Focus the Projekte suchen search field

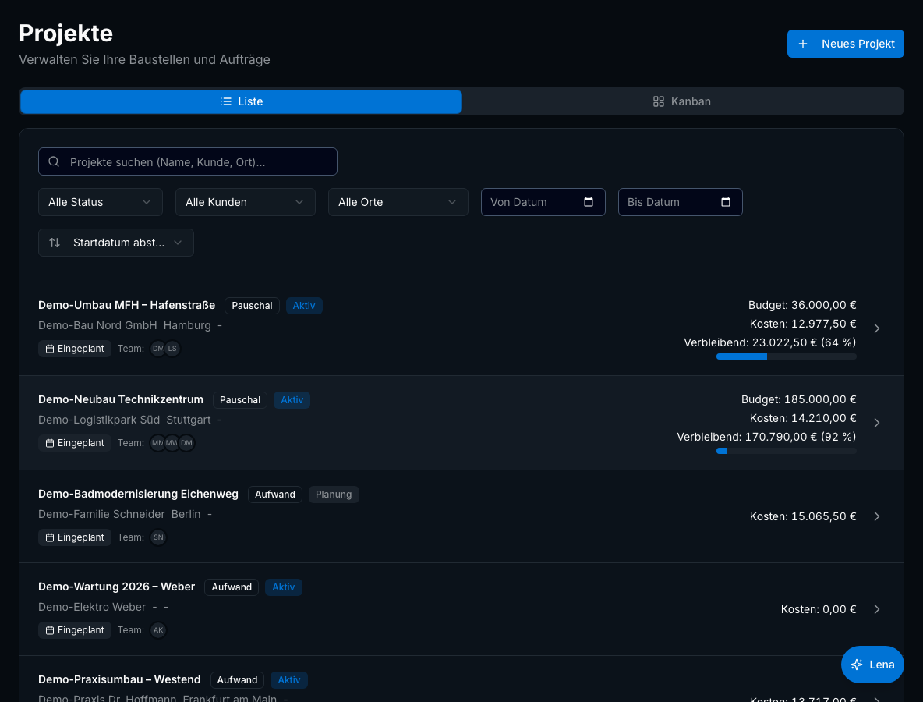188,161
